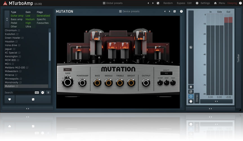Viewport: 243px width, 141px height.
Task: Click the on-screen keyboard icon next to Search
Action: click(37, 92)
